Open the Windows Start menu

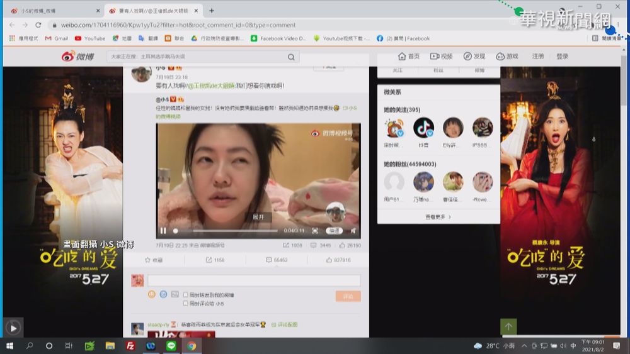(9, 346)
